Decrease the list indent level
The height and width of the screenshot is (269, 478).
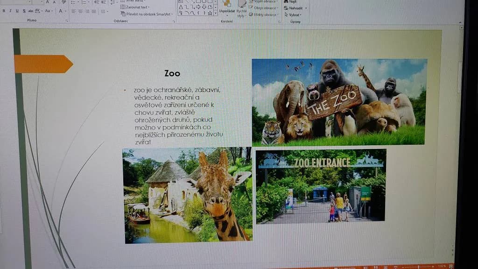point(97,2)
